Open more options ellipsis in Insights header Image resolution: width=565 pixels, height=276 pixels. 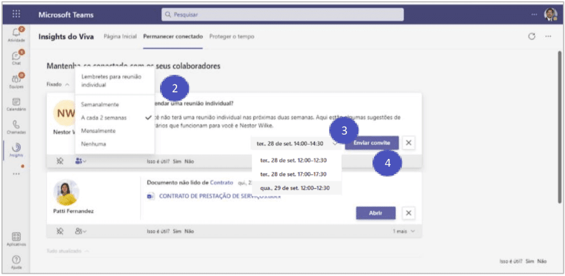[548, 36]
